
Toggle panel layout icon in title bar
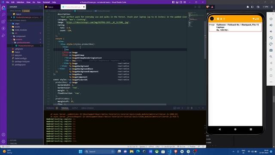177,2
